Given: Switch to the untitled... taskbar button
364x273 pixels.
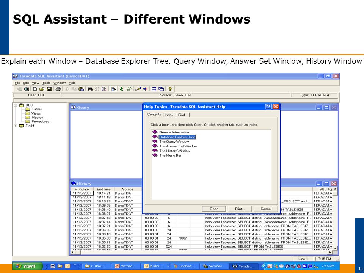Looking at the screenshot, I should tap(185, 266).
